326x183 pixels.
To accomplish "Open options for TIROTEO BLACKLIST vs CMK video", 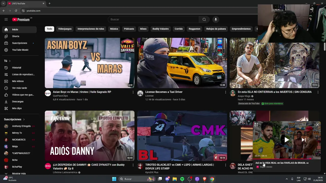I will (x=225, y=165).
